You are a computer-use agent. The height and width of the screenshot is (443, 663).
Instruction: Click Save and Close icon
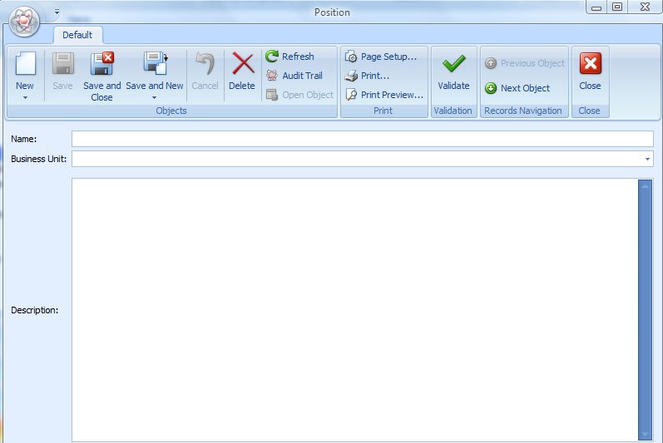(101, 64)
